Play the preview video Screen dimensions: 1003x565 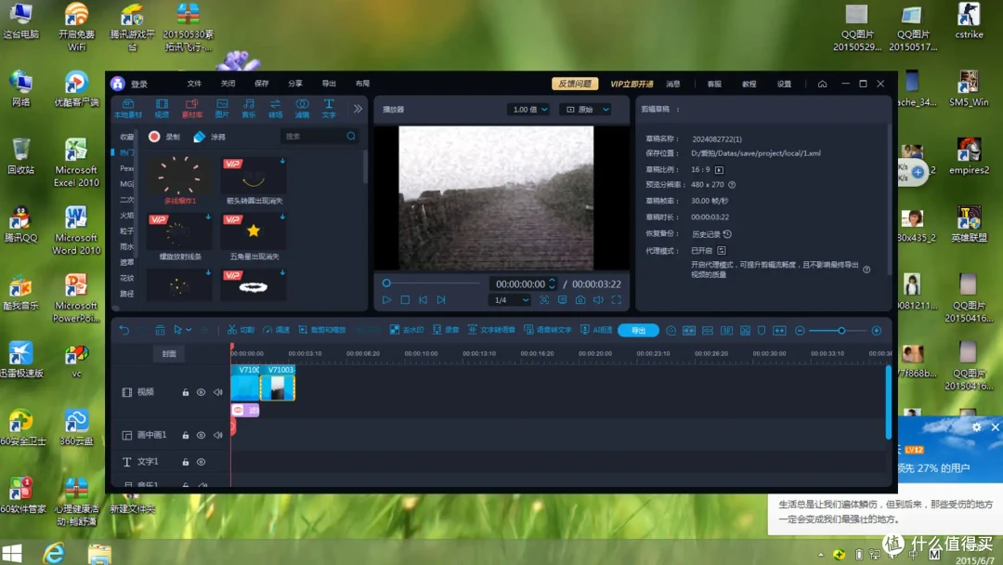tap(387, 299)
